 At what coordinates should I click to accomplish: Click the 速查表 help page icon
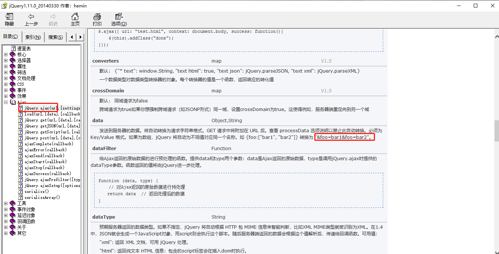pyautogui.click(x=13, y=48)
